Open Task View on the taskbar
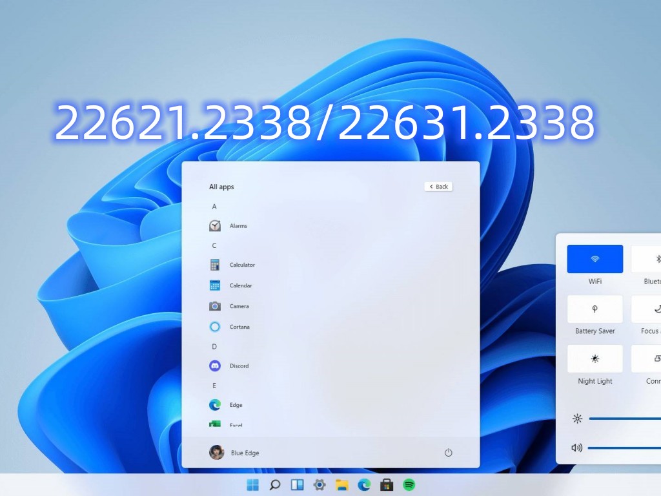This screenshot has height=496, width=661. (297, 484)
